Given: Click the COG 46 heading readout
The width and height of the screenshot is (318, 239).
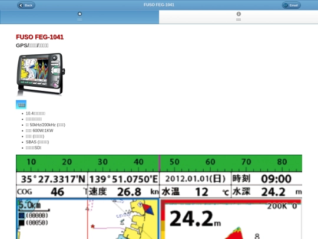Looking at the screenshot, I should point(52,192).
